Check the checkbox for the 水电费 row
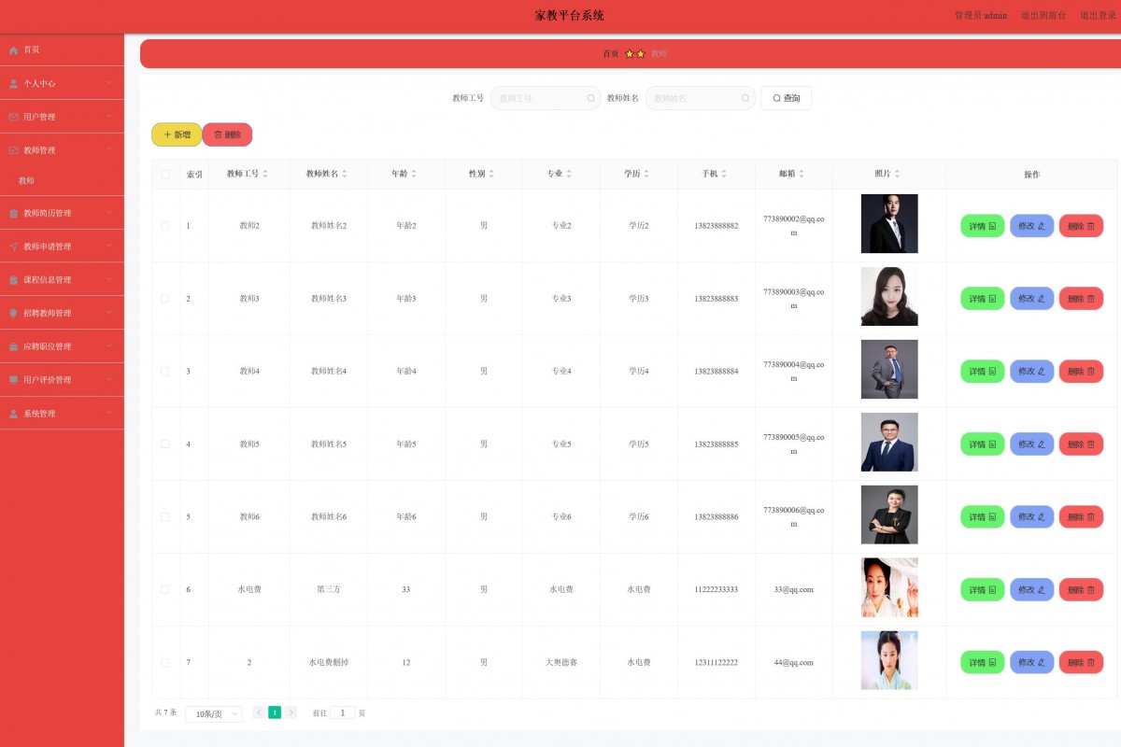The height and width of the screenshot is (747, 1121). coord(164,589)
